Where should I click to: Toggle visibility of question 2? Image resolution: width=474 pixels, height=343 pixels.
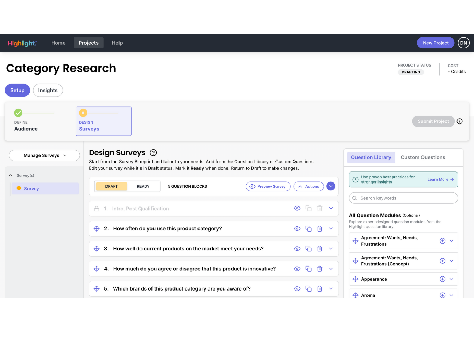[x=297, y=229]
